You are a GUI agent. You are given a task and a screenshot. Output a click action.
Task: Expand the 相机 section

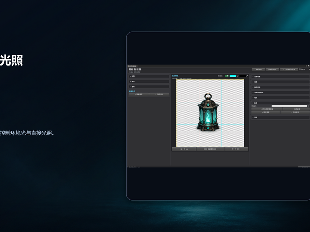point(280,98)
